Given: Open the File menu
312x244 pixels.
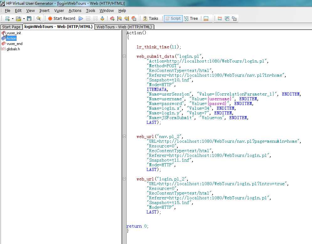Looking at the screenshot, I should [8, 11].
